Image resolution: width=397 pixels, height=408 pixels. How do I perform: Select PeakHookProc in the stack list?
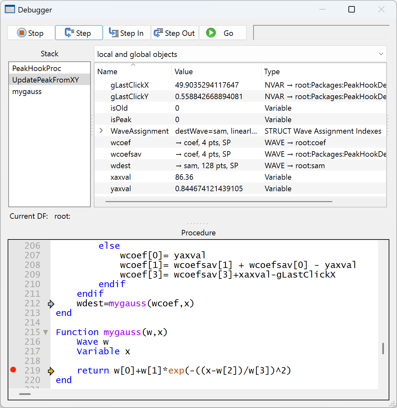click(37, 68)
